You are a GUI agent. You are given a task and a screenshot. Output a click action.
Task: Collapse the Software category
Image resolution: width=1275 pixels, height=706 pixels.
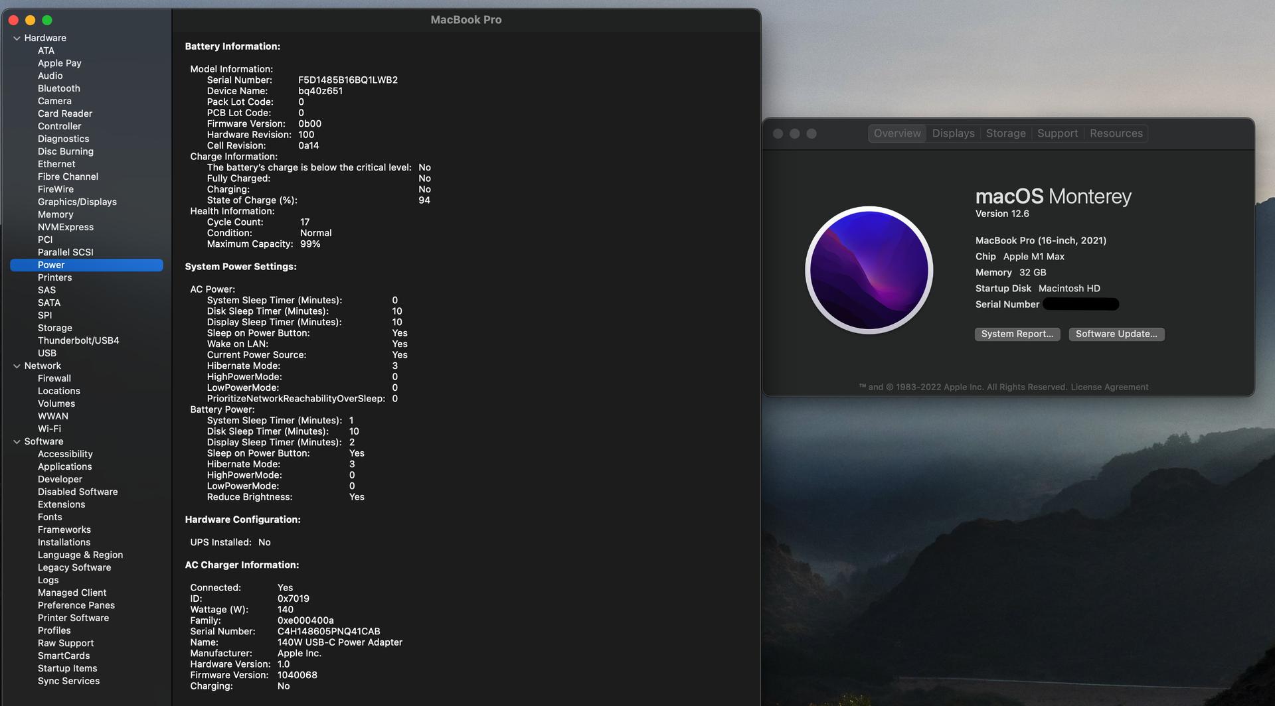point(17,442)
